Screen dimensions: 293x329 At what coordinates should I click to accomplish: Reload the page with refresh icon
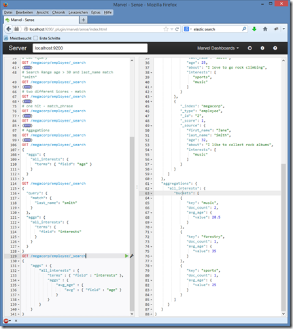pos(177,29)
